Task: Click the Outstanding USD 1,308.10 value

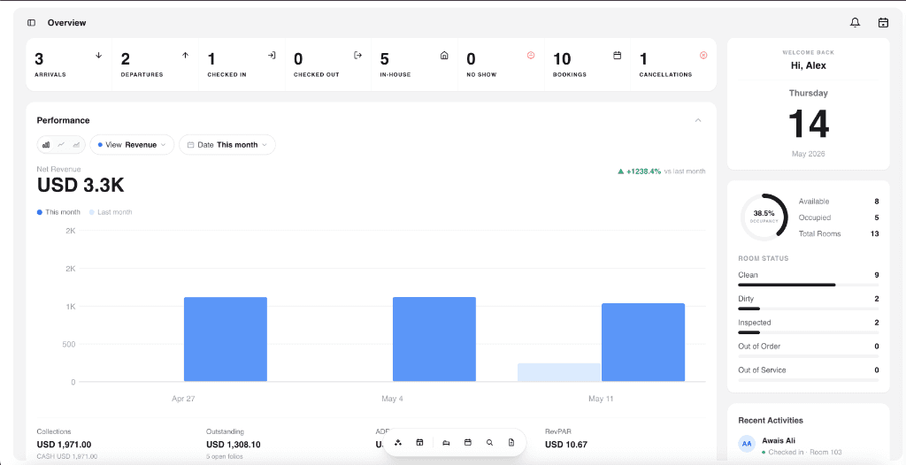Action: (234, 445)
